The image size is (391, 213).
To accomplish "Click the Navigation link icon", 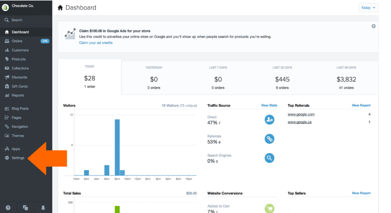I will pos(7,126).
